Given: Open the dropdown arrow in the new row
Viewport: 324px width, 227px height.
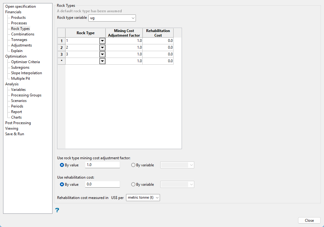Looking at the screenshot, I should [x=103, y=61].
